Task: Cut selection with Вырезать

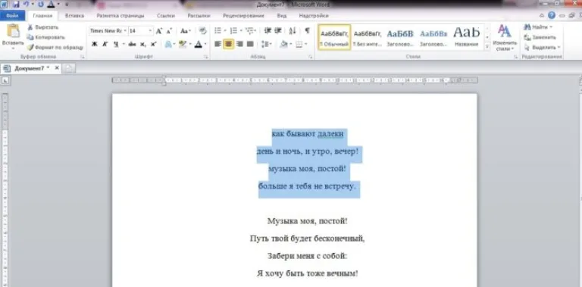Action: (x=43, y=27)
